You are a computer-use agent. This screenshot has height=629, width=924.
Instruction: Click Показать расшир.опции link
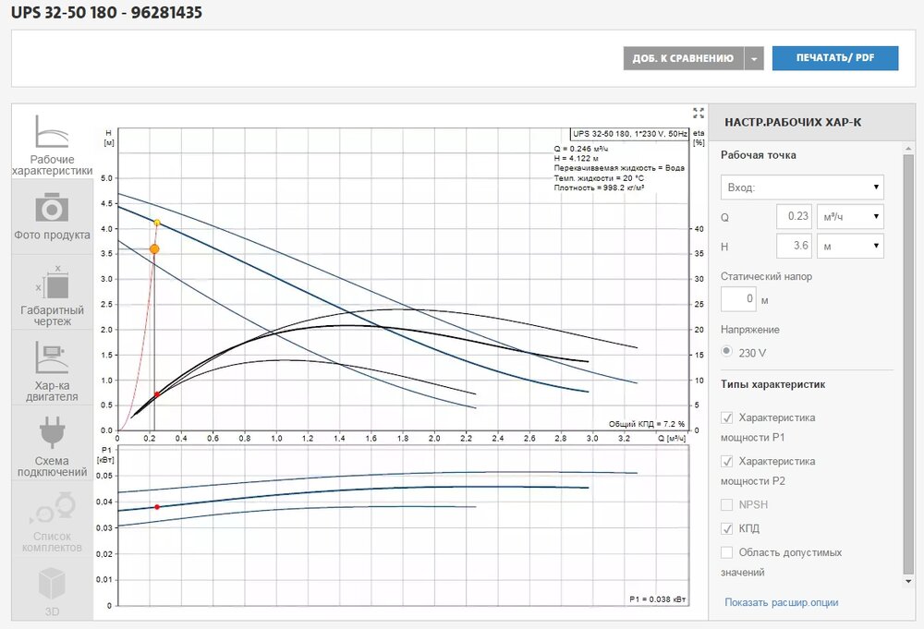coord(781,602)
